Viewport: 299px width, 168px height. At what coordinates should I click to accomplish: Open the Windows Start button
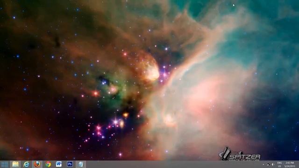[x=4, y=164]
